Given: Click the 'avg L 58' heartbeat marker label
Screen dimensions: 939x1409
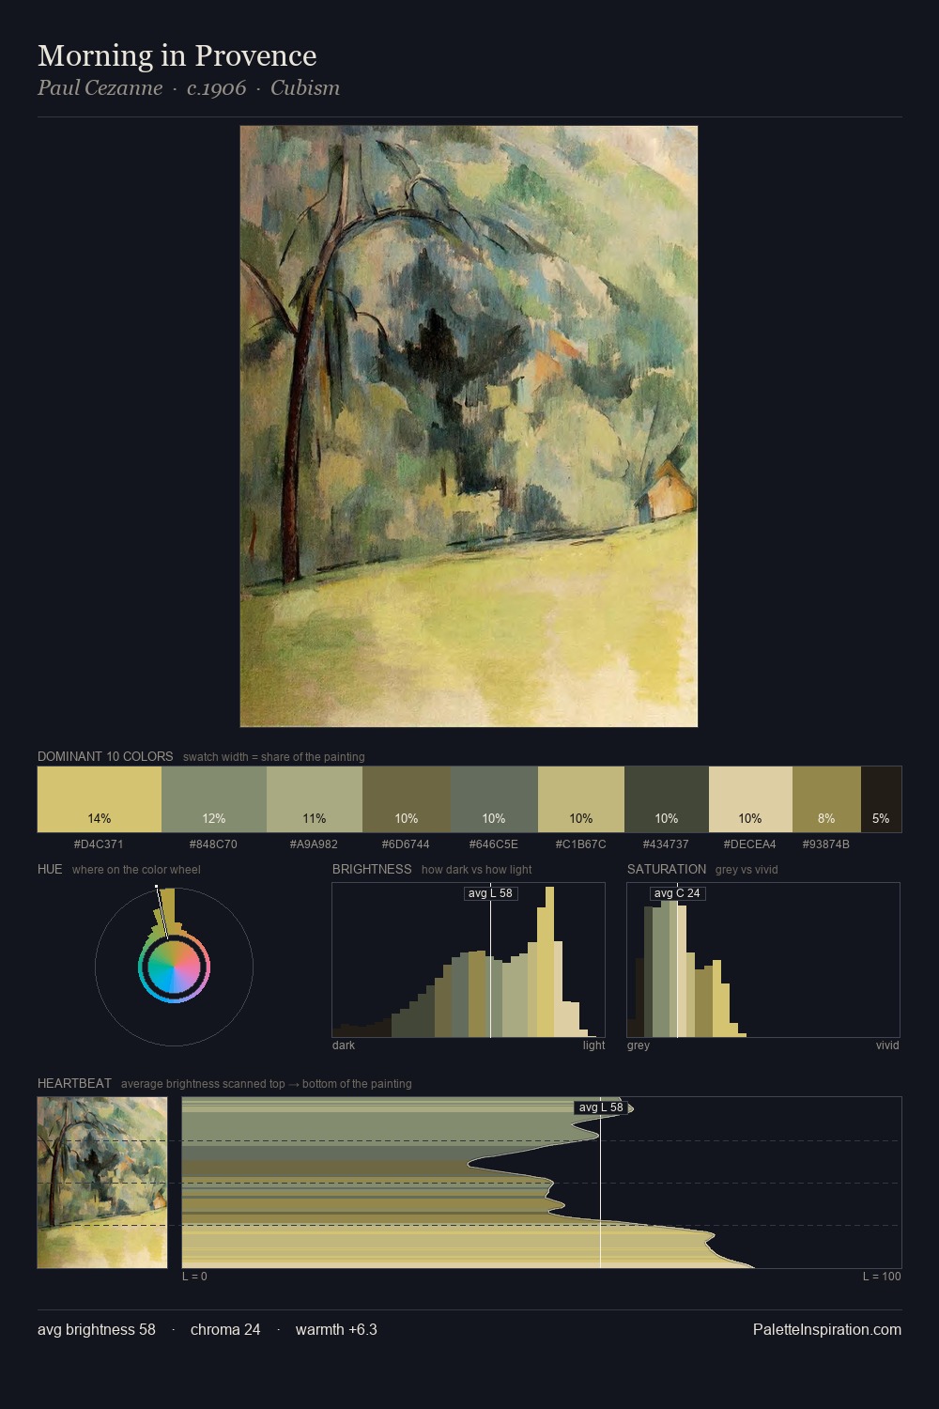Looking at the screenshot, I should (601, 1107).
